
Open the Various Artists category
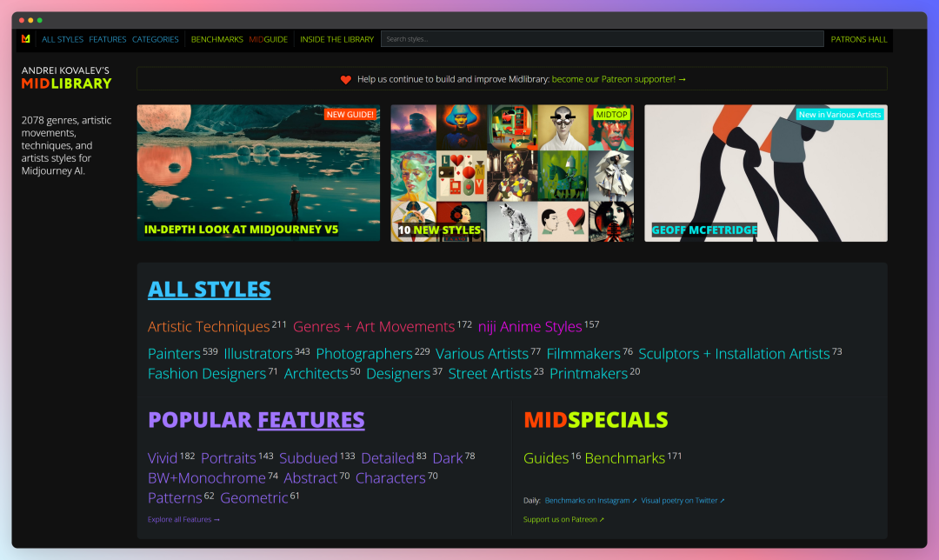(x=482, y=354)
